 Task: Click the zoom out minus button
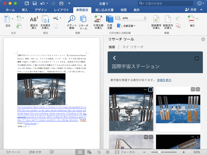coord(144,152)
